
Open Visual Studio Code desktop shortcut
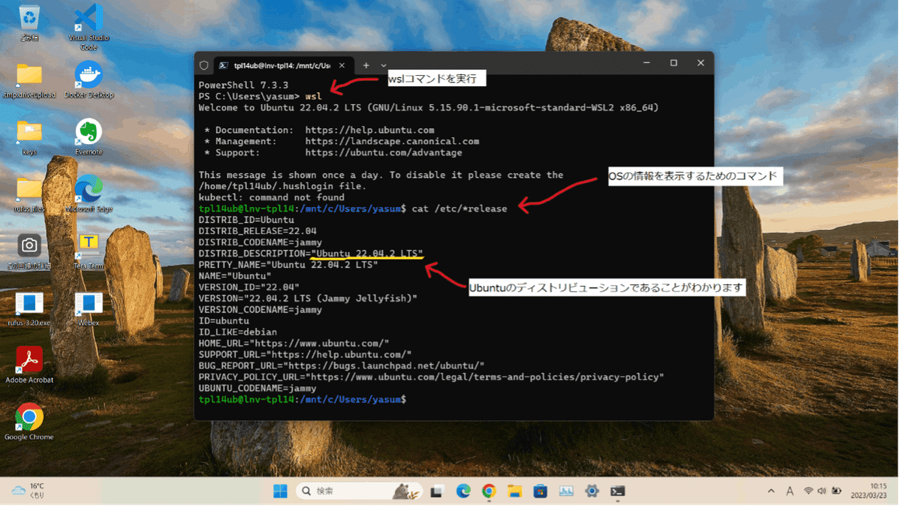pyautogui.click(x=89, y=26)
